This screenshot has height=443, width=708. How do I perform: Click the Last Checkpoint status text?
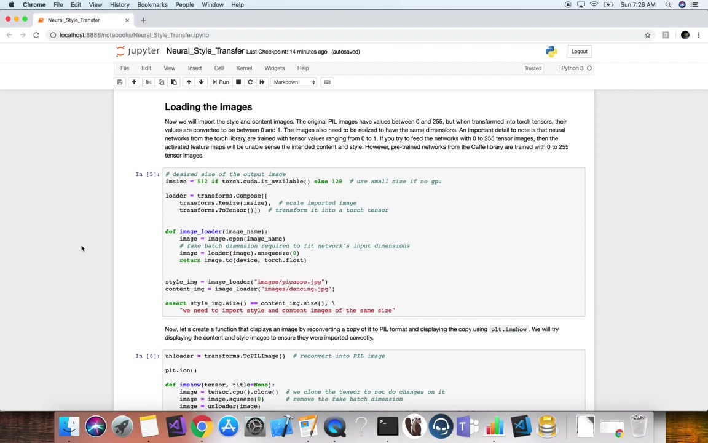tap(287, 52)
